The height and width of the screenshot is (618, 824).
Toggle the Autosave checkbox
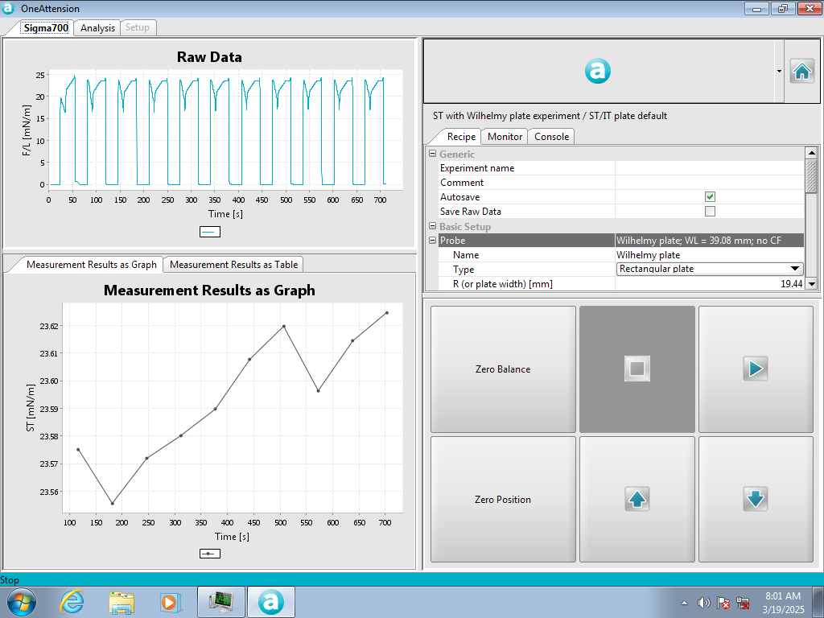[x=710, y=196]
